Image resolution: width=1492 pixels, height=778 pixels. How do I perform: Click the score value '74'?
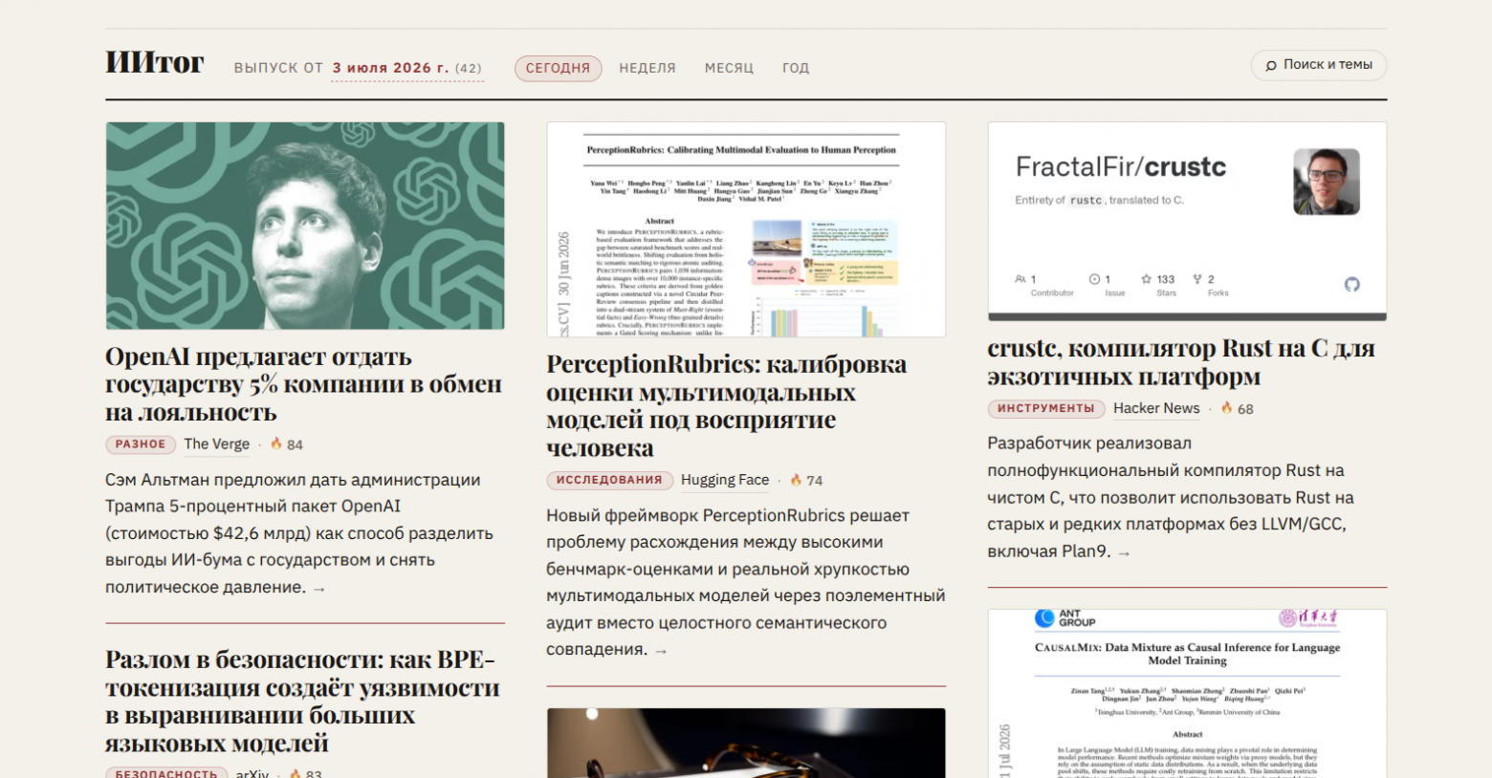pyautogui.click(x=814, y=481)
